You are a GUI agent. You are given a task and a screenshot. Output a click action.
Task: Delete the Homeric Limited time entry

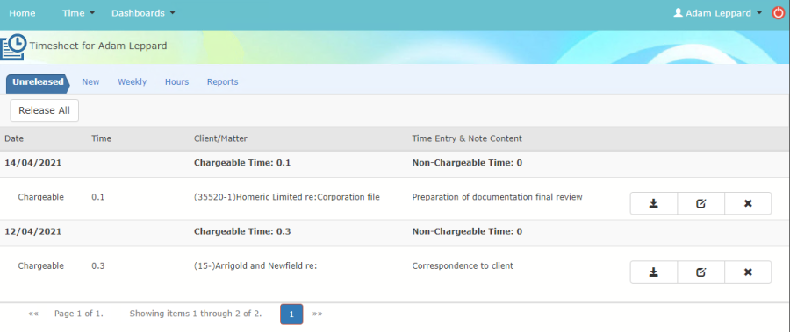click(748, 203)
